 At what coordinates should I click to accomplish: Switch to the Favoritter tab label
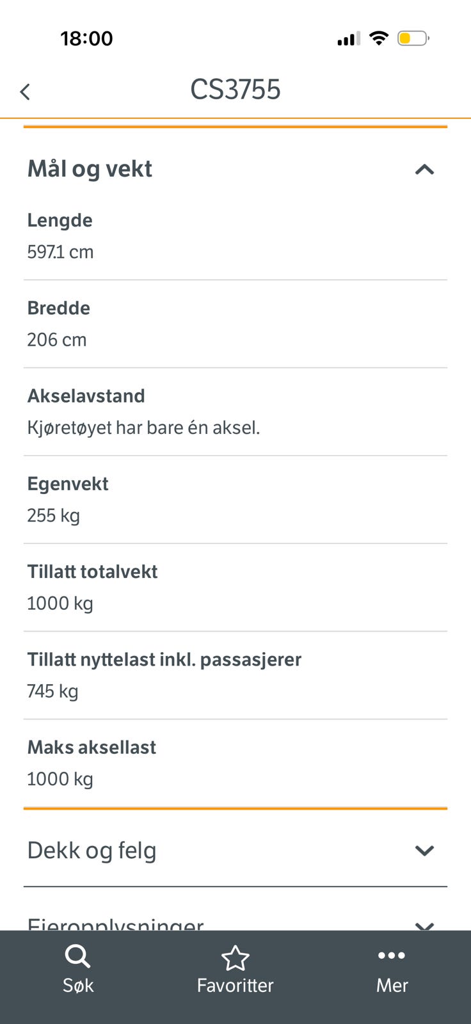[x=235, y=986]
